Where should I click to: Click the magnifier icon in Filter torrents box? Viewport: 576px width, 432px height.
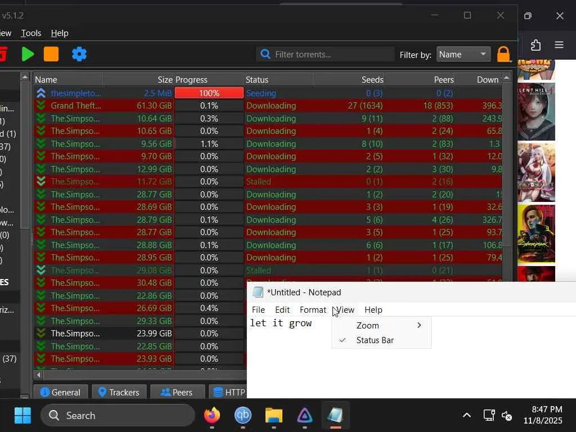pyautogui.click(x=265, y=55)
